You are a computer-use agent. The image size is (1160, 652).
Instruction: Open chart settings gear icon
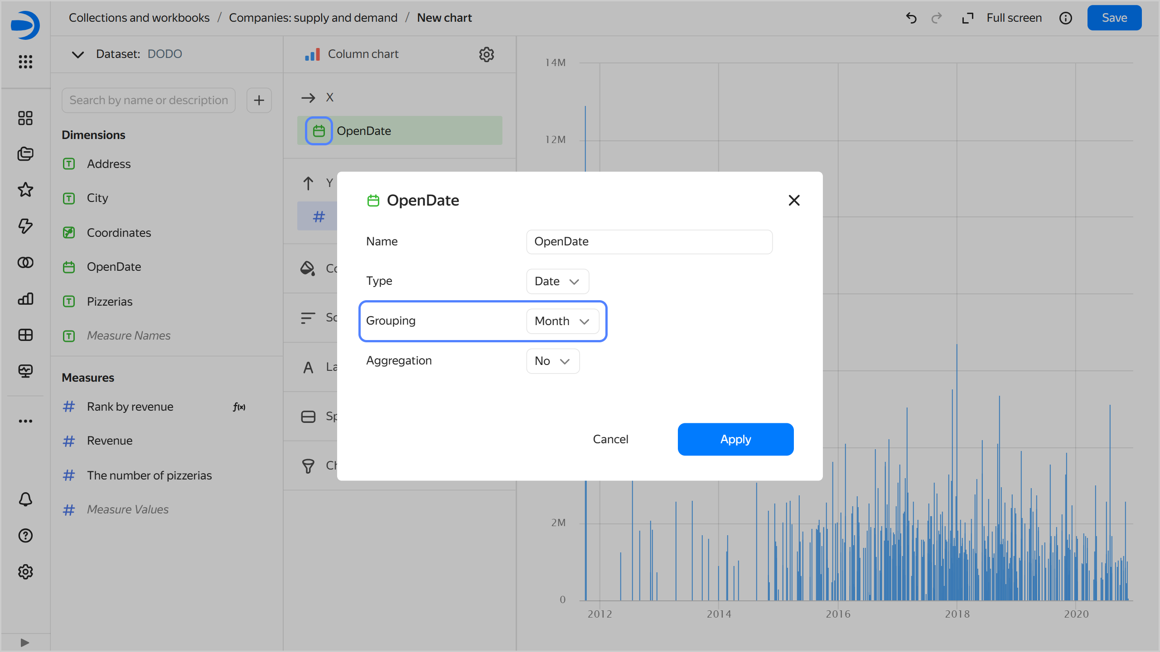[x=486, y=54]
